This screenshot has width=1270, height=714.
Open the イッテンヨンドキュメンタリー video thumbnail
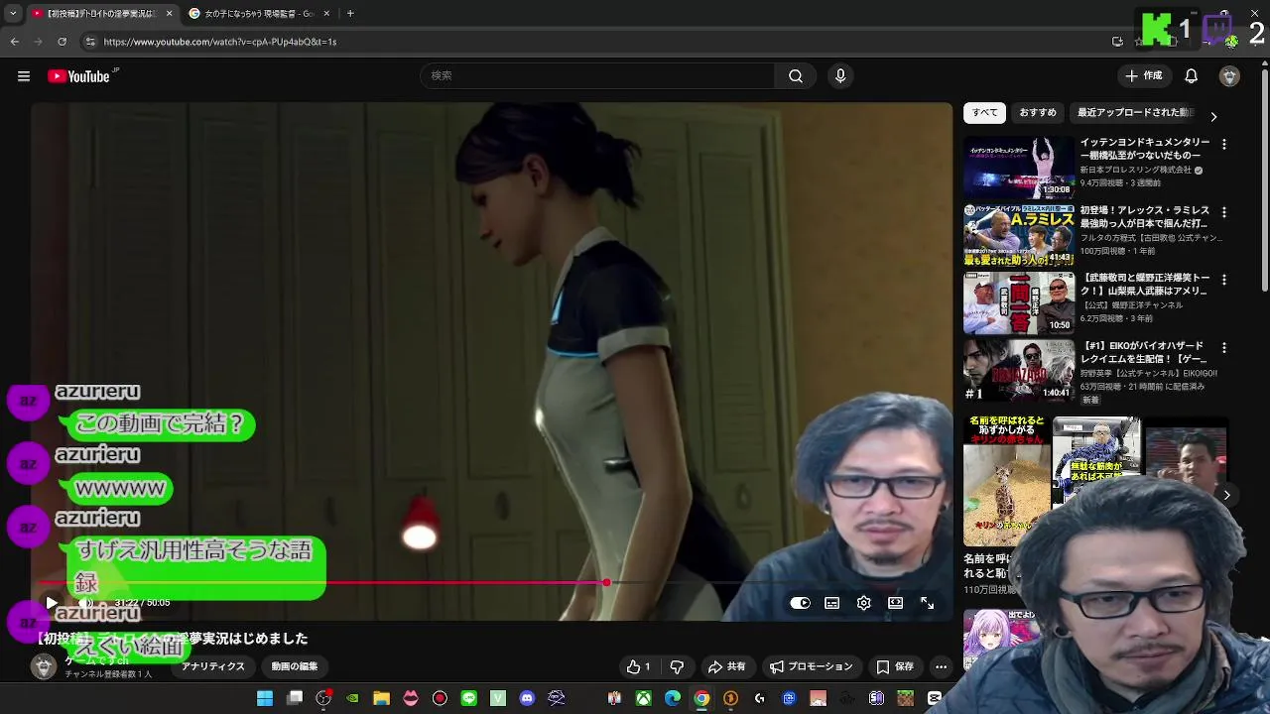[1019, 168]
